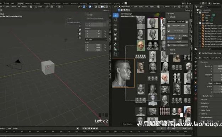Select the Scale tool in right viewport toolbar
222x137 pixels.
point(116,34)
